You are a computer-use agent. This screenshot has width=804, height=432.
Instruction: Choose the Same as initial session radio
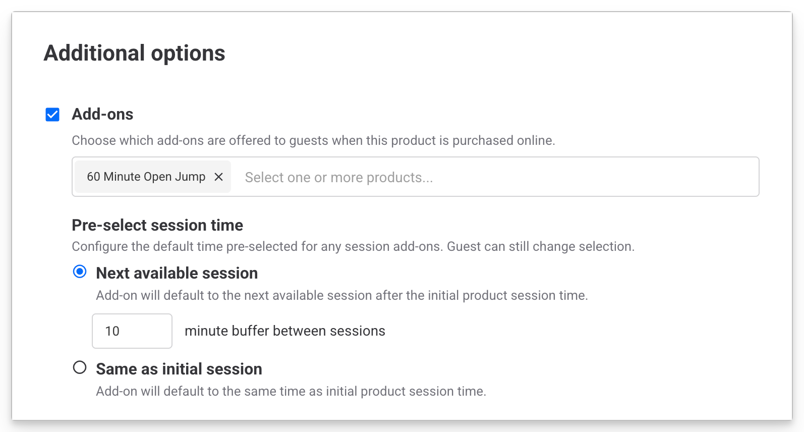80,367
